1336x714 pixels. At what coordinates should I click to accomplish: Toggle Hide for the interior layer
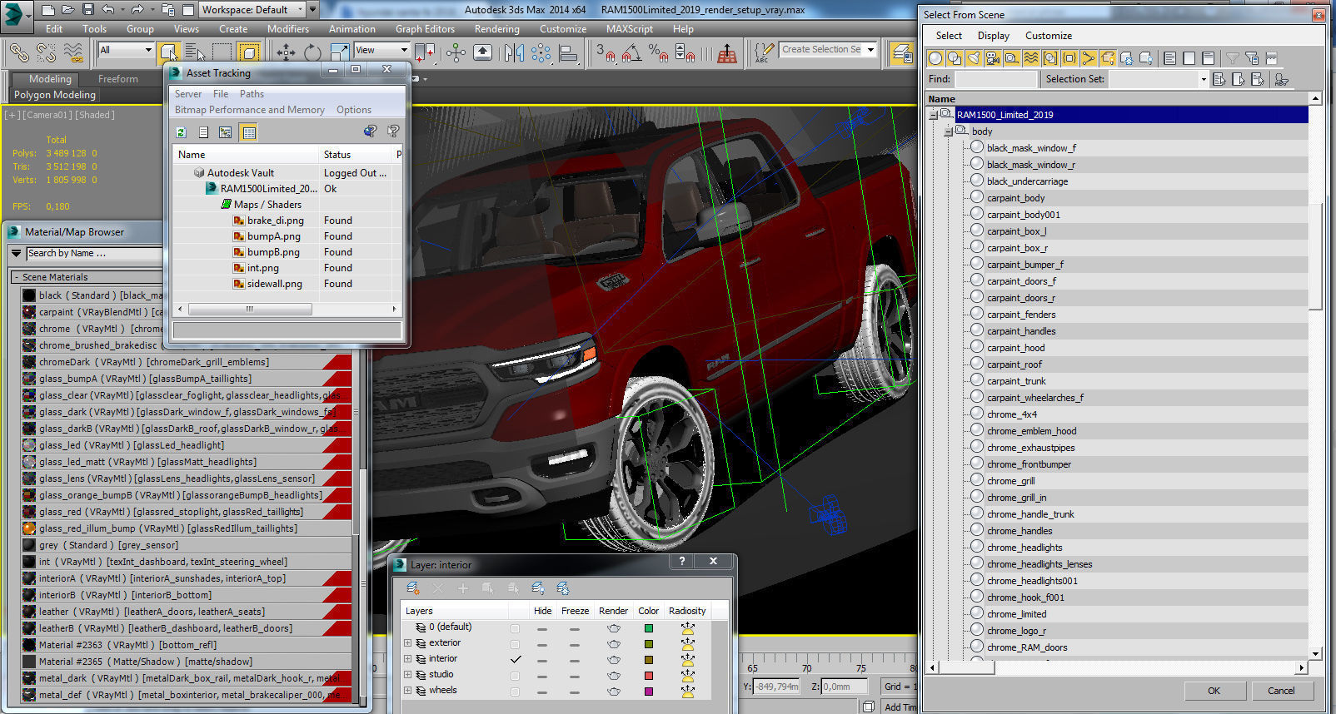542,659
